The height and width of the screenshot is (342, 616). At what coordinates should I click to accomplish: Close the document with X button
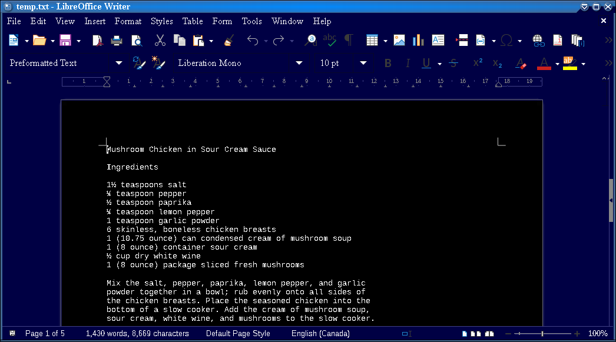(604, 21)
